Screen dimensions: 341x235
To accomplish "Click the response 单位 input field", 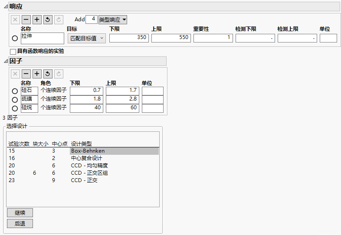I will [x=328, y=38].
